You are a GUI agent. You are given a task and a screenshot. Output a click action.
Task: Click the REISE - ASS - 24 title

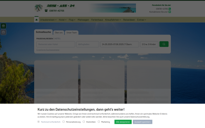click(x=61, y=6)
